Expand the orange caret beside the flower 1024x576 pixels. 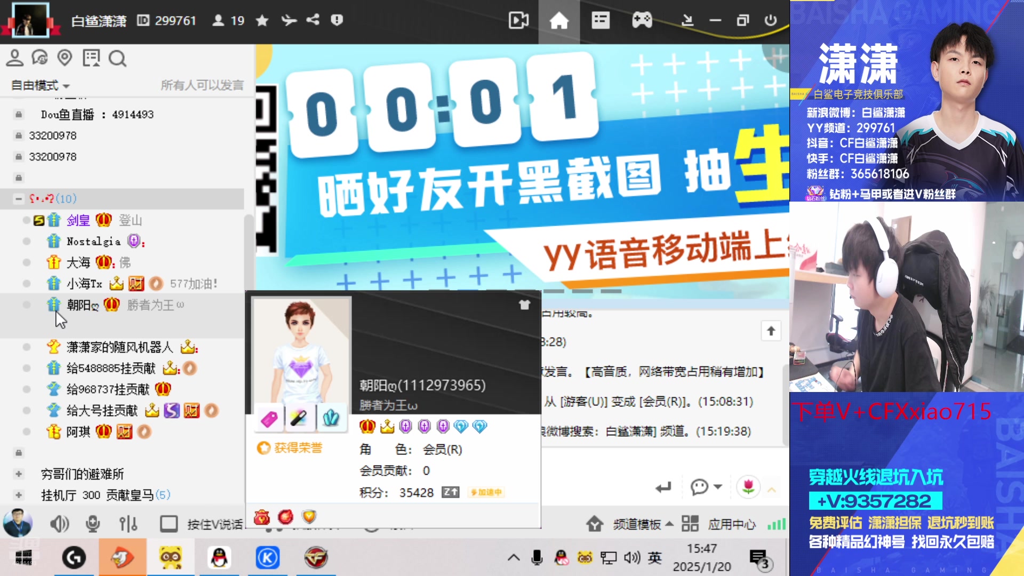[x=772, y=489]
